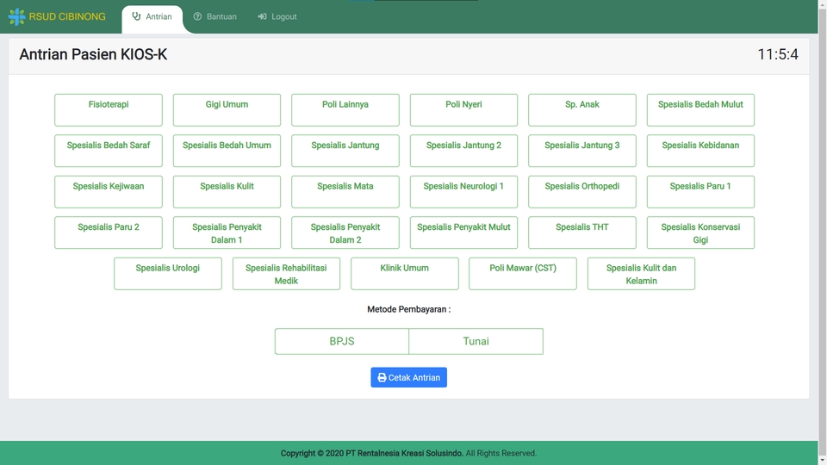Select Spesialis Penyakit Mulut
Image resolution: width=827 pixels, height=465 pixels.
coord(463,232)
